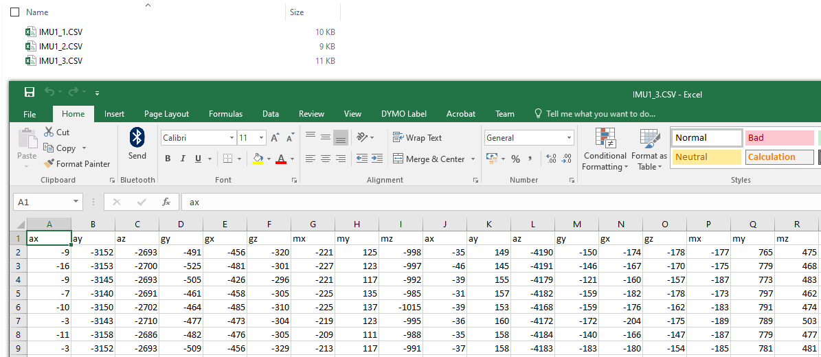Select the IMU1_2.CSV file
Screen dimensions: 821x357
(60, 47)
